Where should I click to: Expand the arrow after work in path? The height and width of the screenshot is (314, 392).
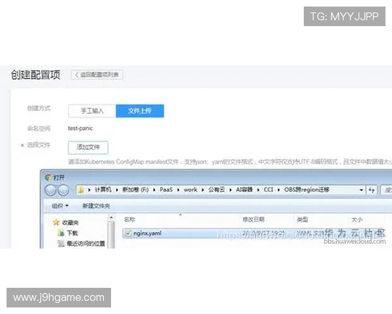point(203,190)
